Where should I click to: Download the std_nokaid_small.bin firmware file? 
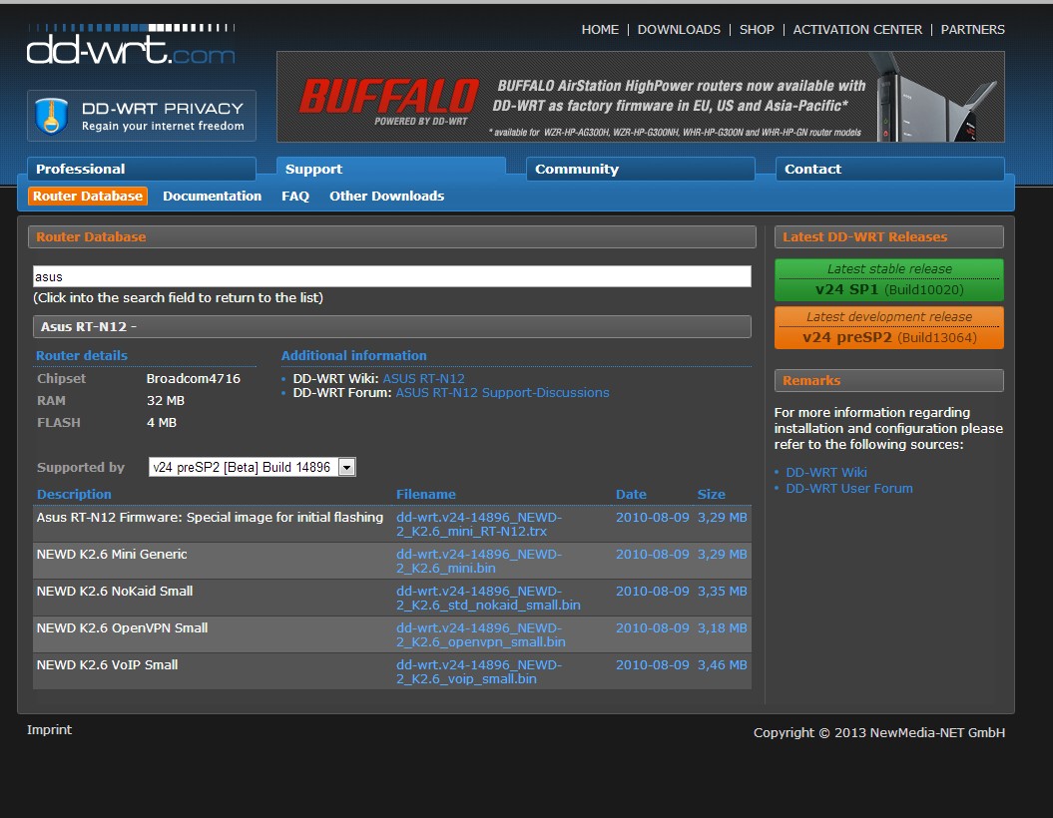(x=487, y=598)
